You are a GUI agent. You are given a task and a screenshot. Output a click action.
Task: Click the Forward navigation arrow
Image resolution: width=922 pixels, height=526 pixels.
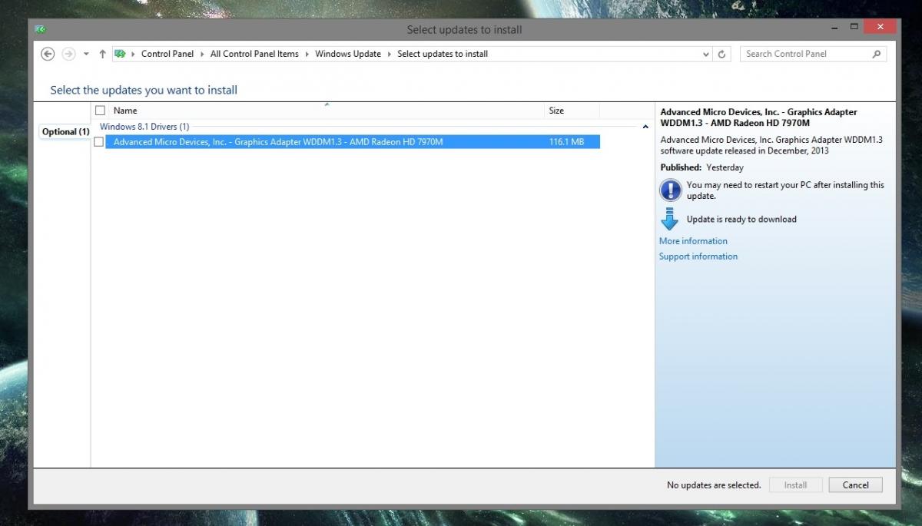68,54
